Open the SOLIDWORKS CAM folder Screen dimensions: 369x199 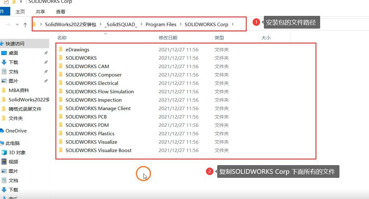click(x=87, y=66)
